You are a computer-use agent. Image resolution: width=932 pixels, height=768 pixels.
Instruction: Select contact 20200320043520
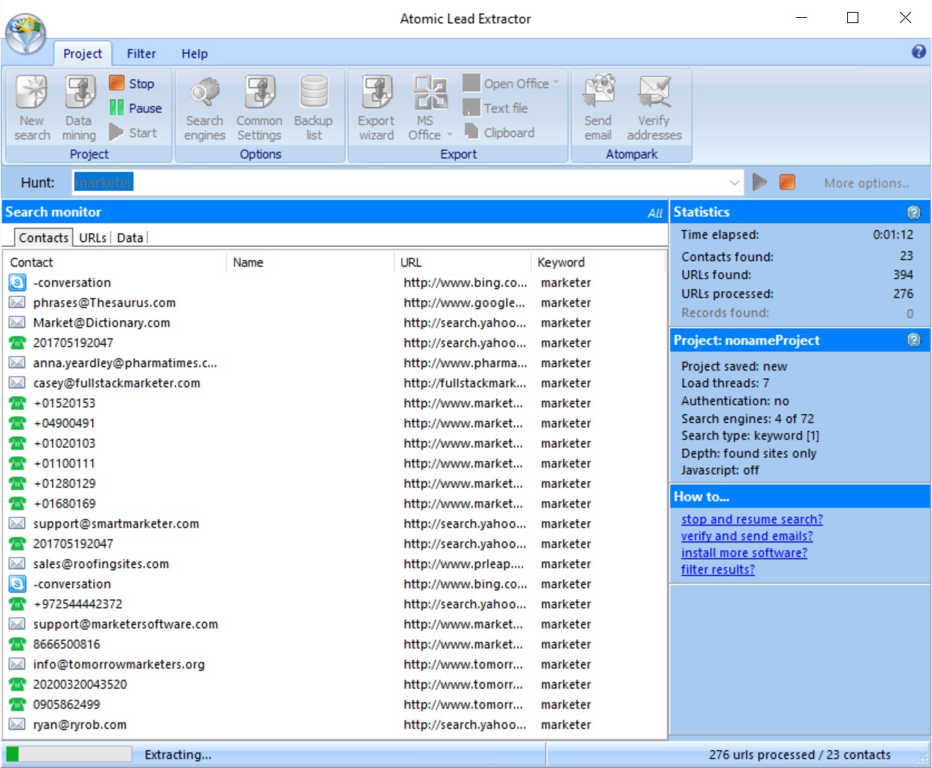click(x=335, y=685)
